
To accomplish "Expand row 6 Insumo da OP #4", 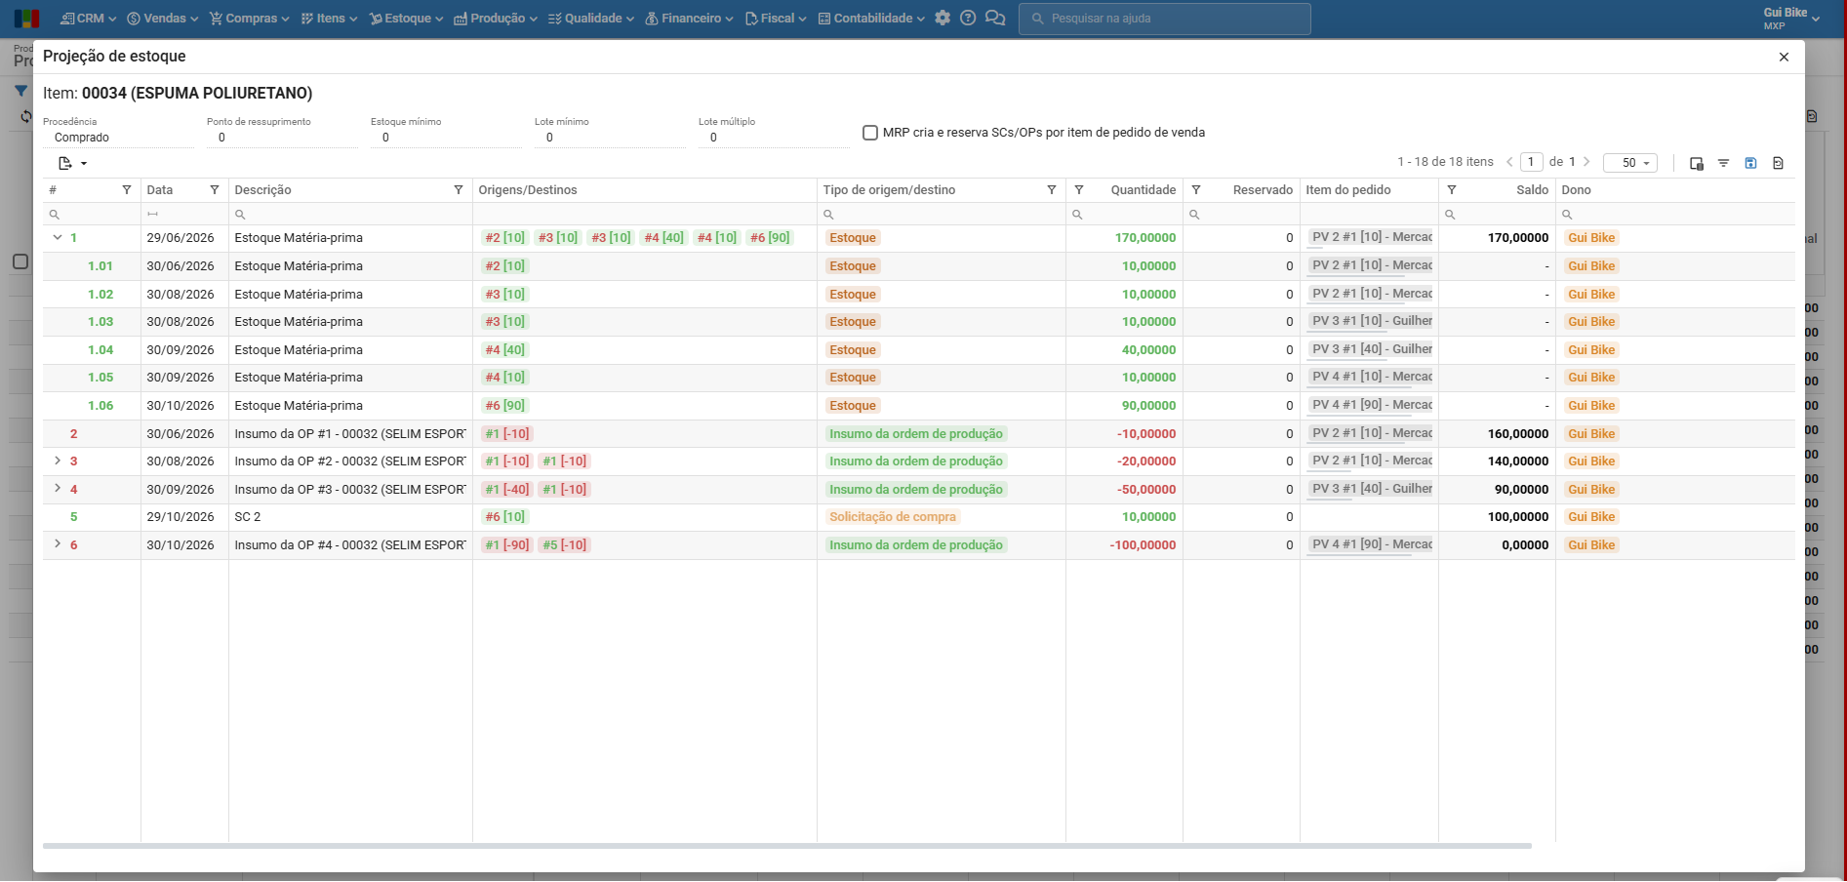I will [x=58, y=544].
